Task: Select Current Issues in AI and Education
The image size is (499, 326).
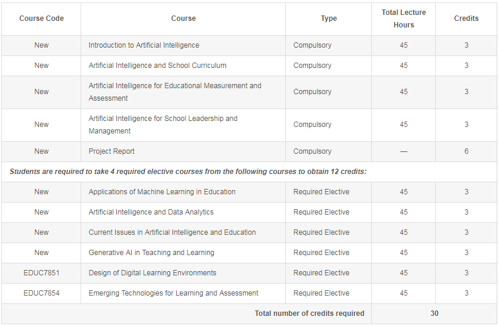Action: tap(172, 232)
